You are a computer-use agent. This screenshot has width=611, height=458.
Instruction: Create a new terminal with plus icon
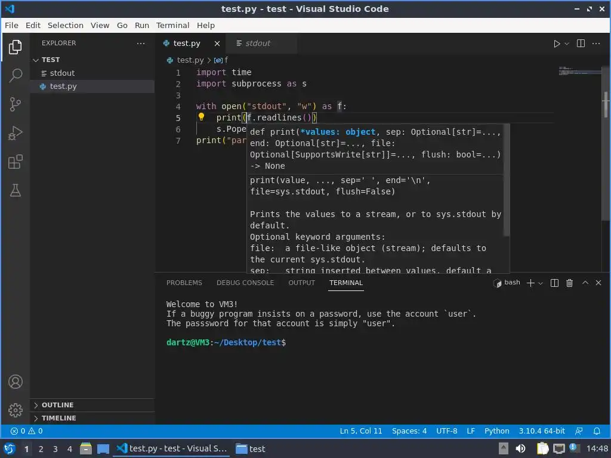click(x=530, y=283)
